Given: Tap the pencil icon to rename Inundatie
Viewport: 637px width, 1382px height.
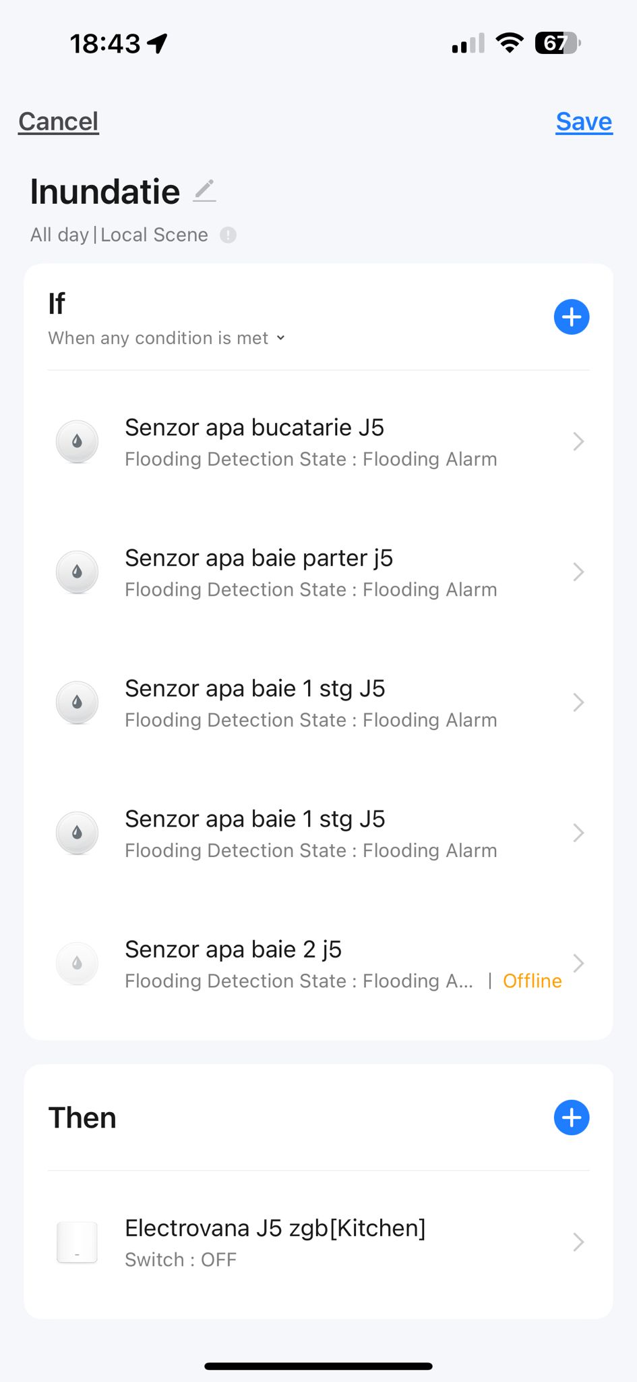Looking at the screenshot, I should 204,191.
